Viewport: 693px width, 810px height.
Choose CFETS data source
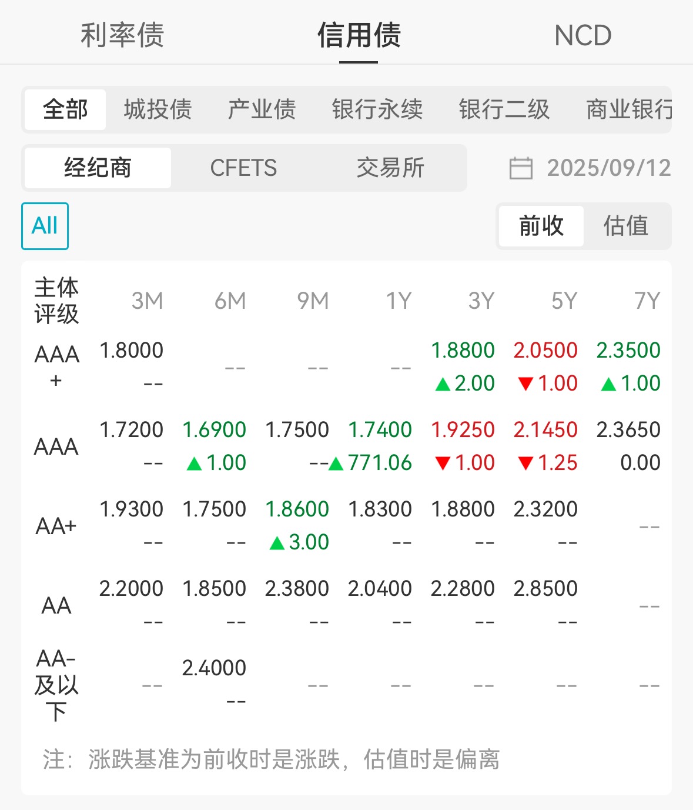(x=243, y=168)
